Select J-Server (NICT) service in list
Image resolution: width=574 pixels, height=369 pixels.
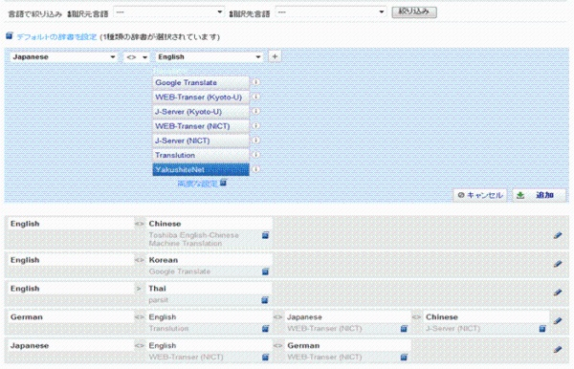(x=201, y=141)
